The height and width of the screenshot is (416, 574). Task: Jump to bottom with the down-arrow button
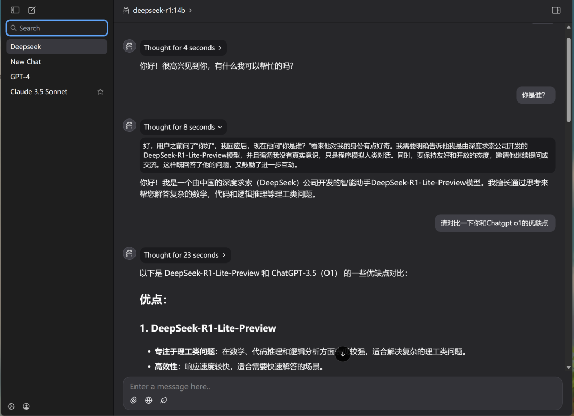343,354
